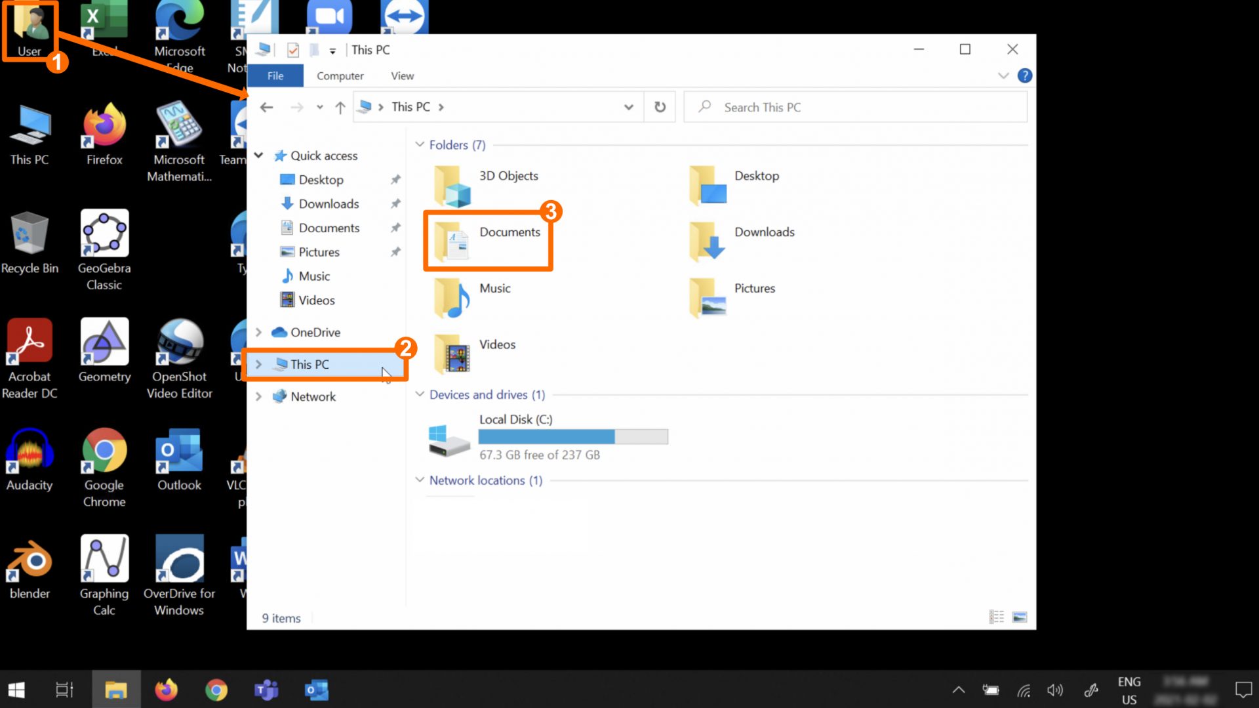Switch to the View tab
Screen dimensions: 1259x708
click(x=402, y=75)
